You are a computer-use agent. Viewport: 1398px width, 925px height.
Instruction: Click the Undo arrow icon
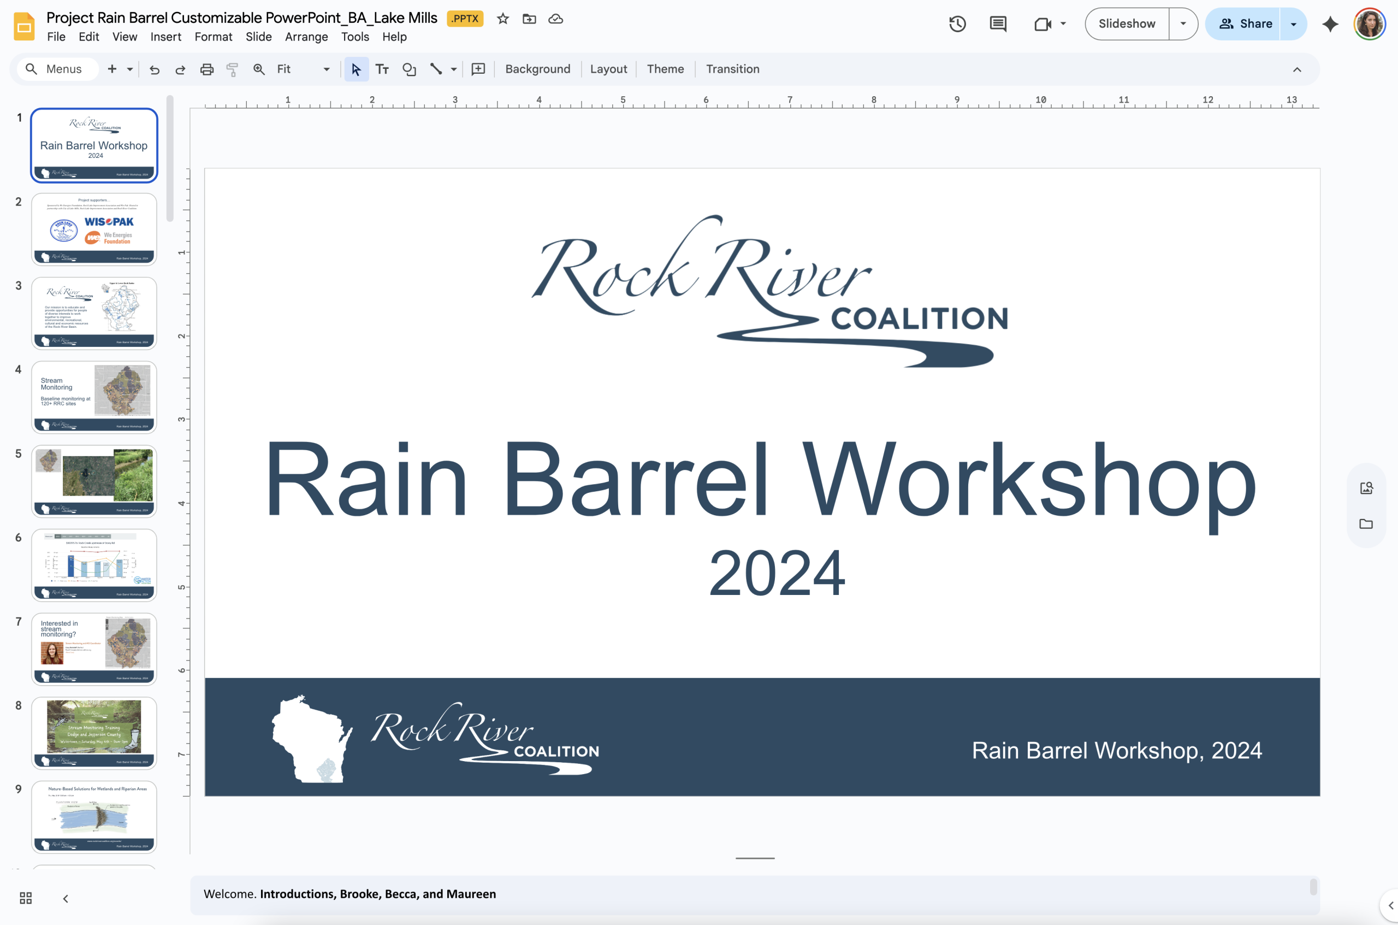click(155, 69)
